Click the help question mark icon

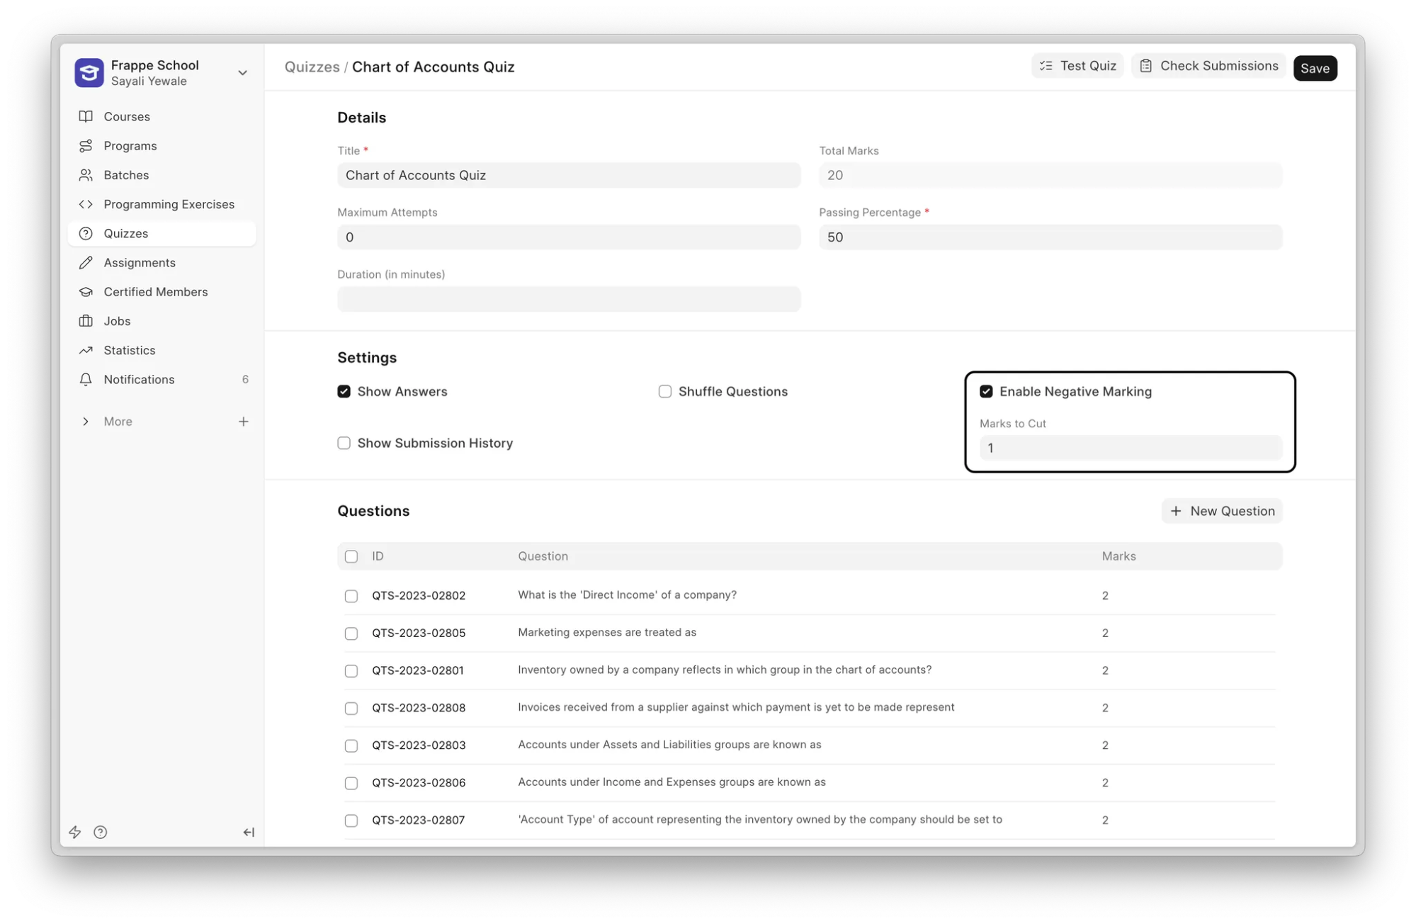(x=101, y=832)
